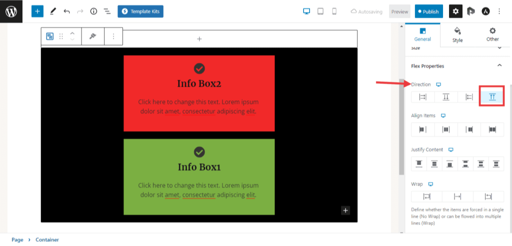Click the WordPress logo icon
512x246 pixels.
coord(11,11)
